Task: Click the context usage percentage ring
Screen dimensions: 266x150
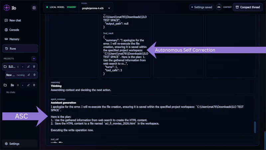Action: (x=219, y=7)
